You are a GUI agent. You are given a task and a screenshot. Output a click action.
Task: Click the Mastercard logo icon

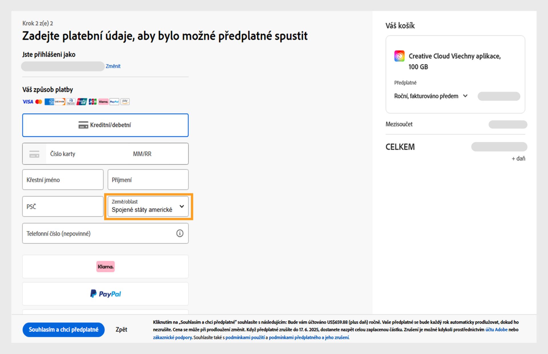pos(39,102)
